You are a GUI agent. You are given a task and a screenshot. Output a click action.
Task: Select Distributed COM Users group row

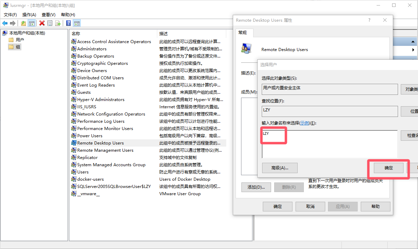click(x=148, y=78)
